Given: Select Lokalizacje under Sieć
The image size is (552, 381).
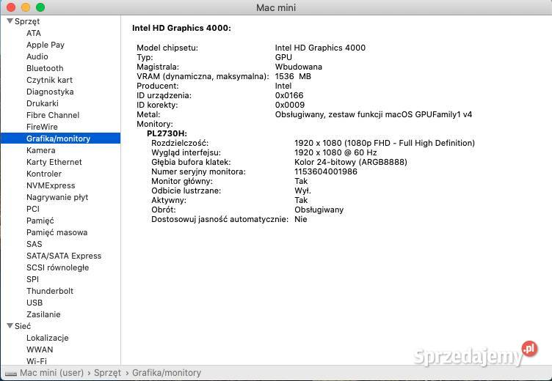Looking at the screenshot, I should [47, 338].
